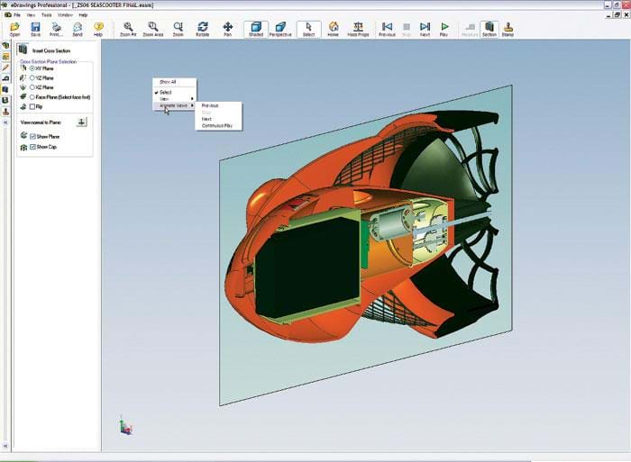
Task: Choose the XZ Plane option
Action: (x=32, y=86)
